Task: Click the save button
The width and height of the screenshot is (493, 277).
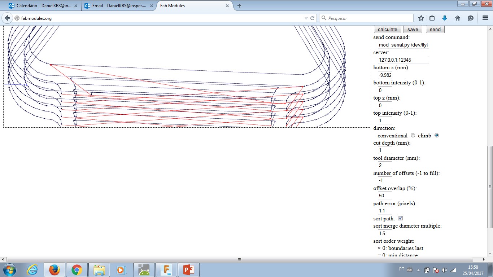Action: point(413,29)
